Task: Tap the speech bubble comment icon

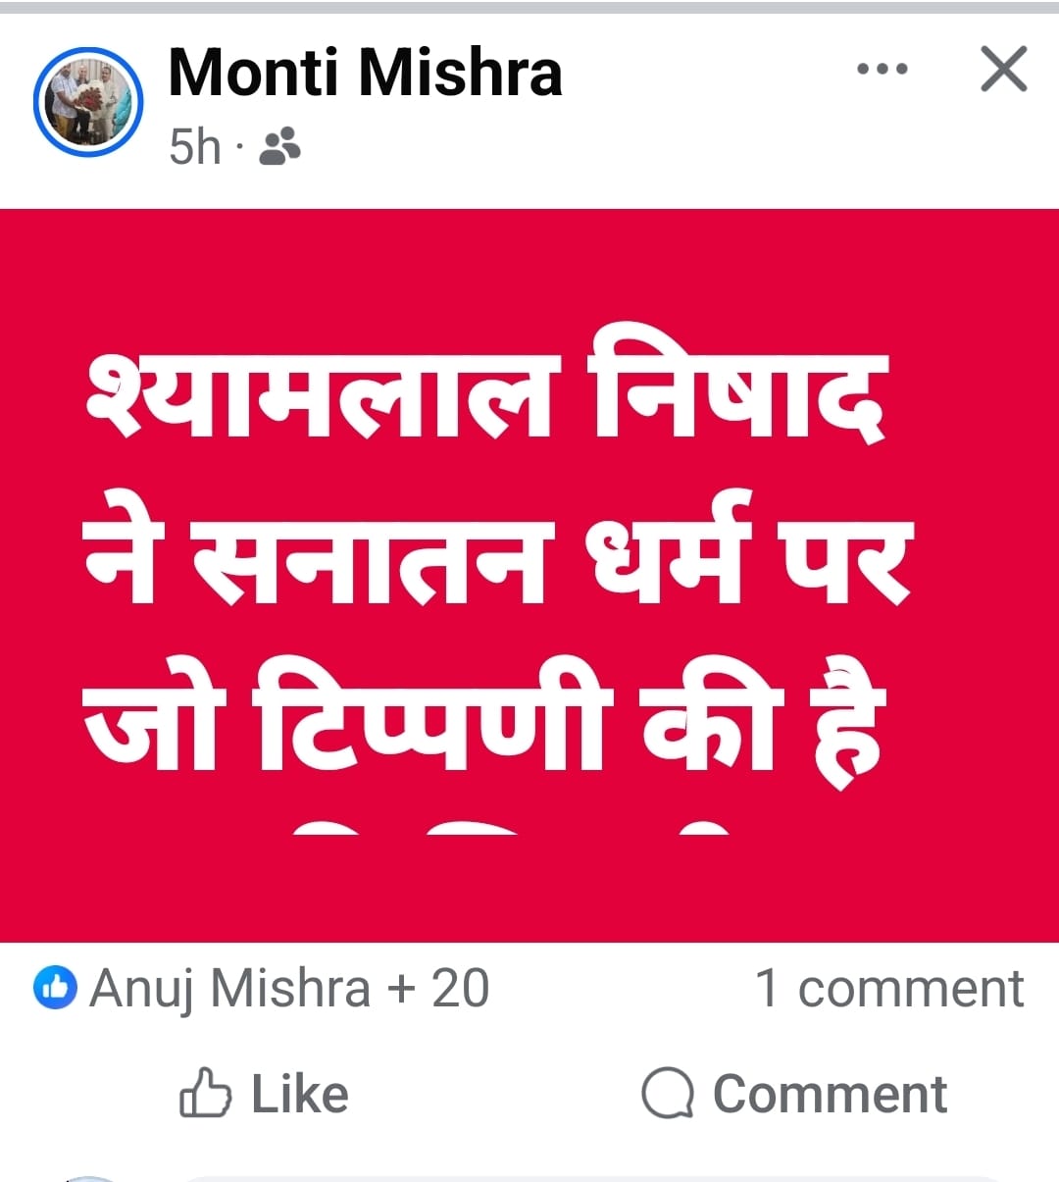Action: (668, 1093)
